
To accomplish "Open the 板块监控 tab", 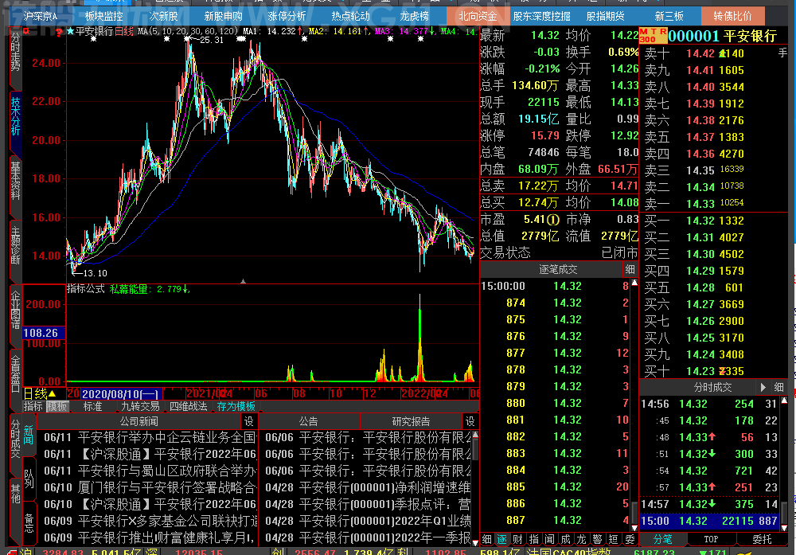I will [104, 16].
